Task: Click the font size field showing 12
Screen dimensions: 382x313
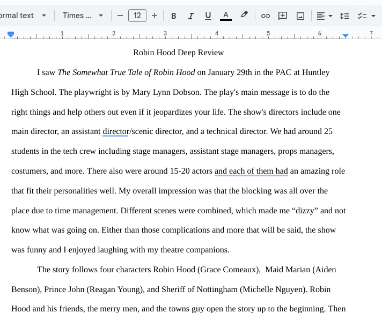Action: click(137, 16)
